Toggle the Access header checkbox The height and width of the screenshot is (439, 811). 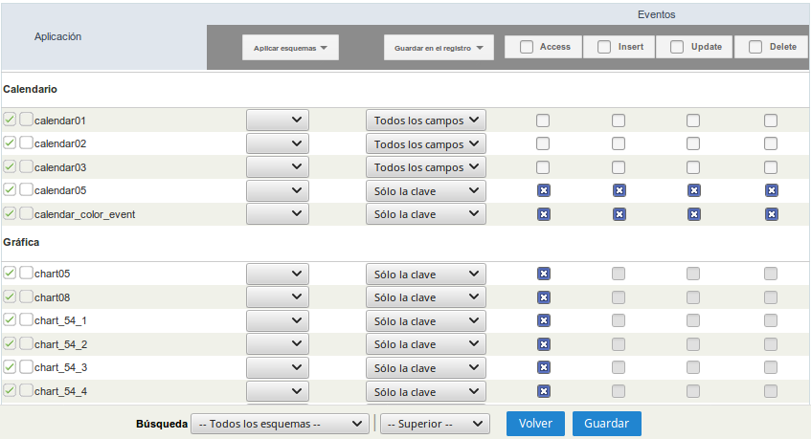(527, 47)
